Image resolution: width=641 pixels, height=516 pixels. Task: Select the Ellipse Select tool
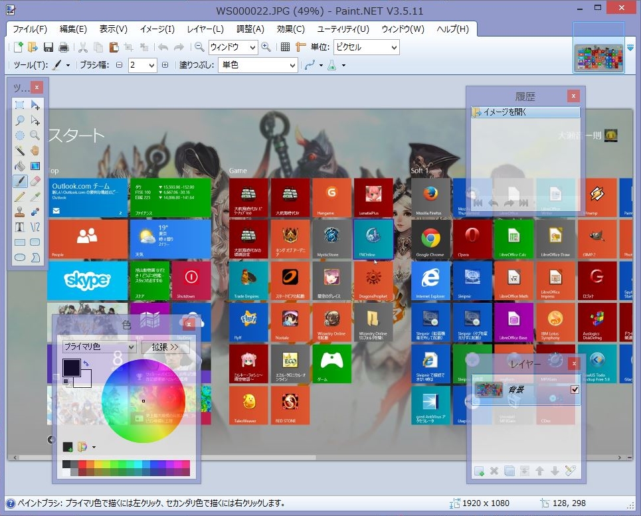click(x=20, y=135)
